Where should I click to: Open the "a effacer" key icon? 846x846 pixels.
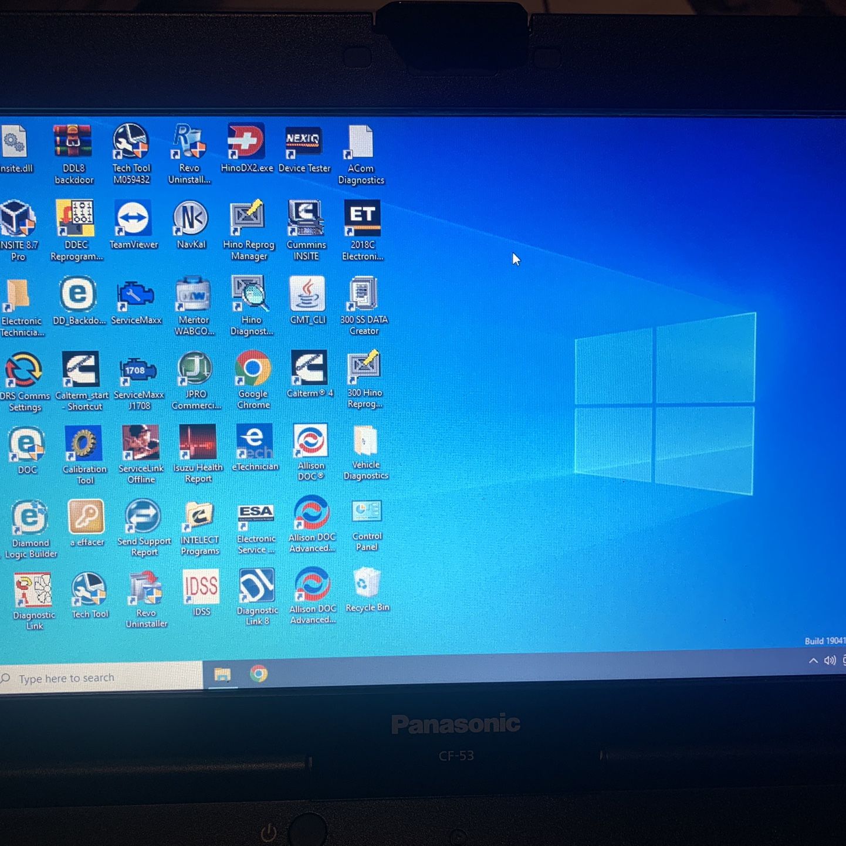86,517
